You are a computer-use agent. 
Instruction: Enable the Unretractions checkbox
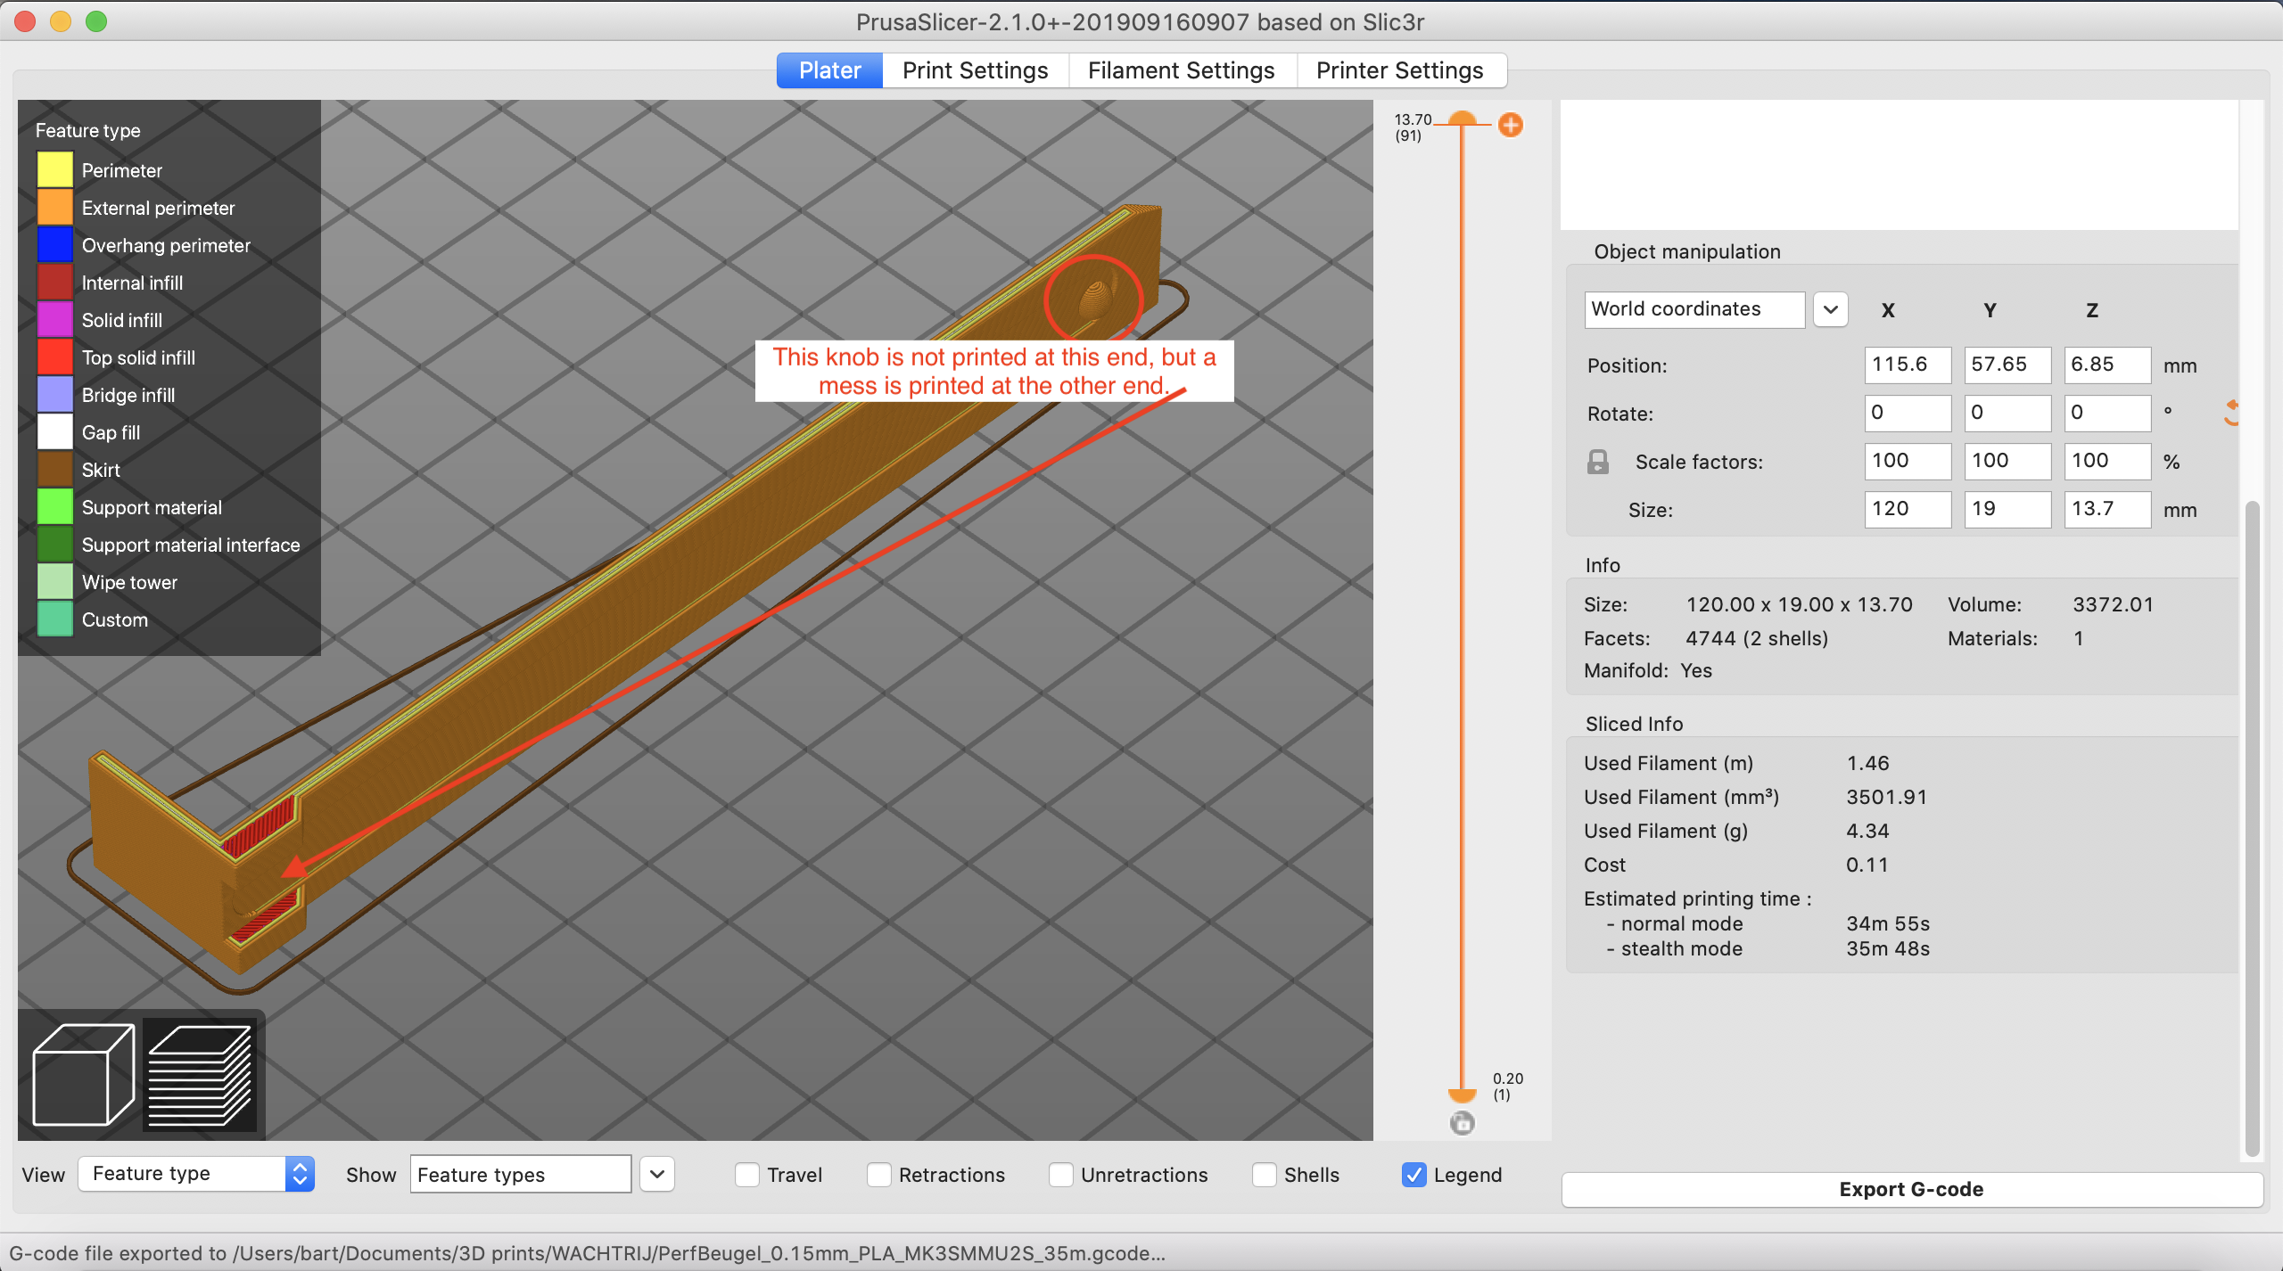pyautogui.click(x=1060, y=1175)
